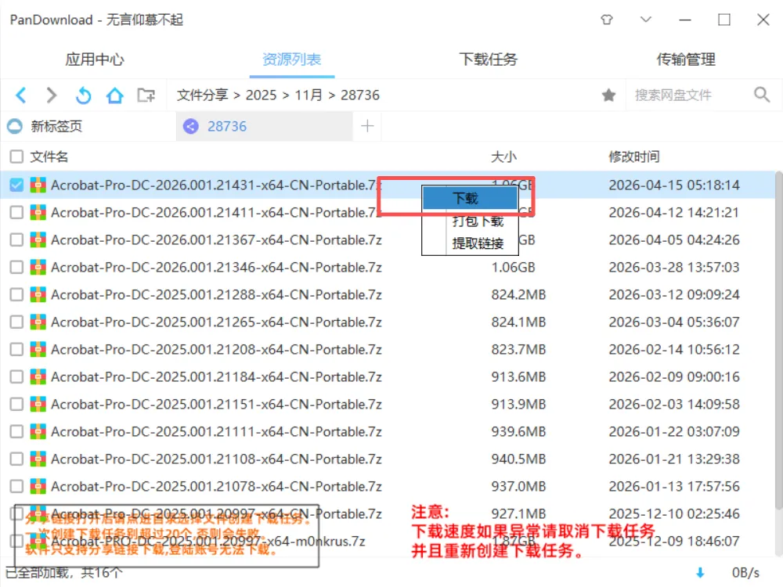Choose 提取链接 from the context menu
Screen dimensions: 783x587
point(470,243)
